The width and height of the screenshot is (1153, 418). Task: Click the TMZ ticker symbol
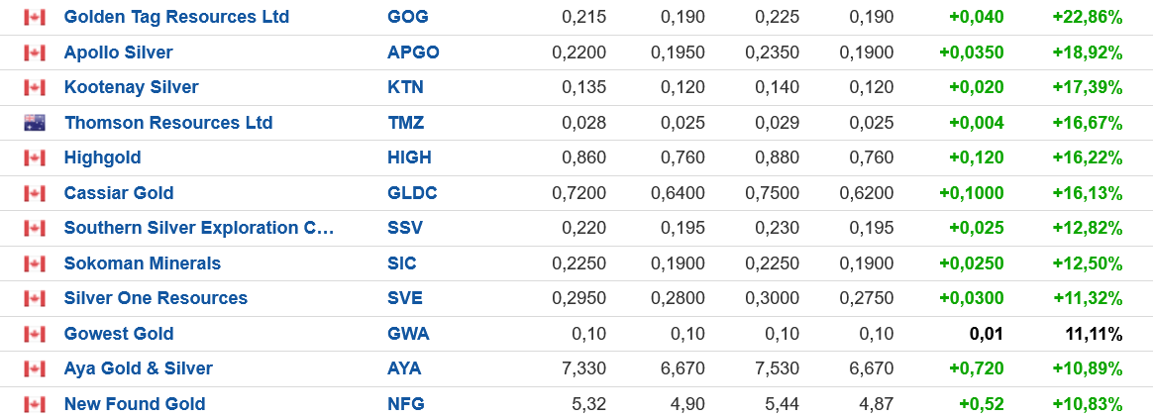tap(405, 123)
